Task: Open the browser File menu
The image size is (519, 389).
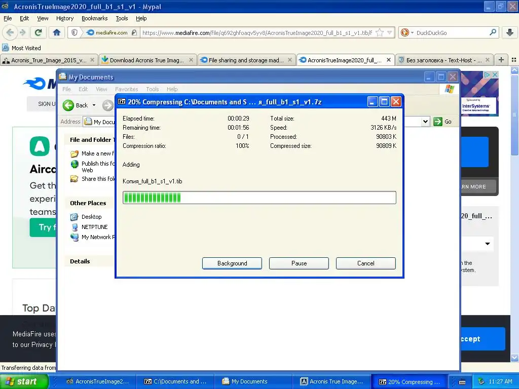Action: click(8, 18)
